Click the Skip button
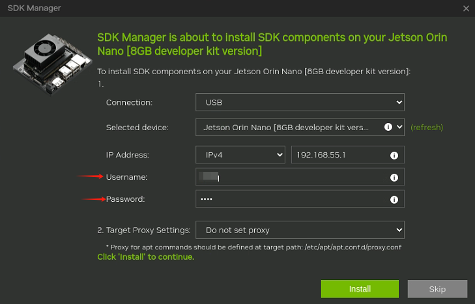Viewport: 475px width, 304px height. pyautogui.click(x=437, y=289)
